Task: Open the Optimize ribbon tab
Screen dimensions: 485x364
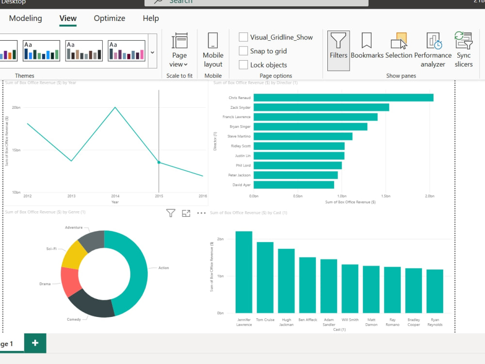Action: 110,18
